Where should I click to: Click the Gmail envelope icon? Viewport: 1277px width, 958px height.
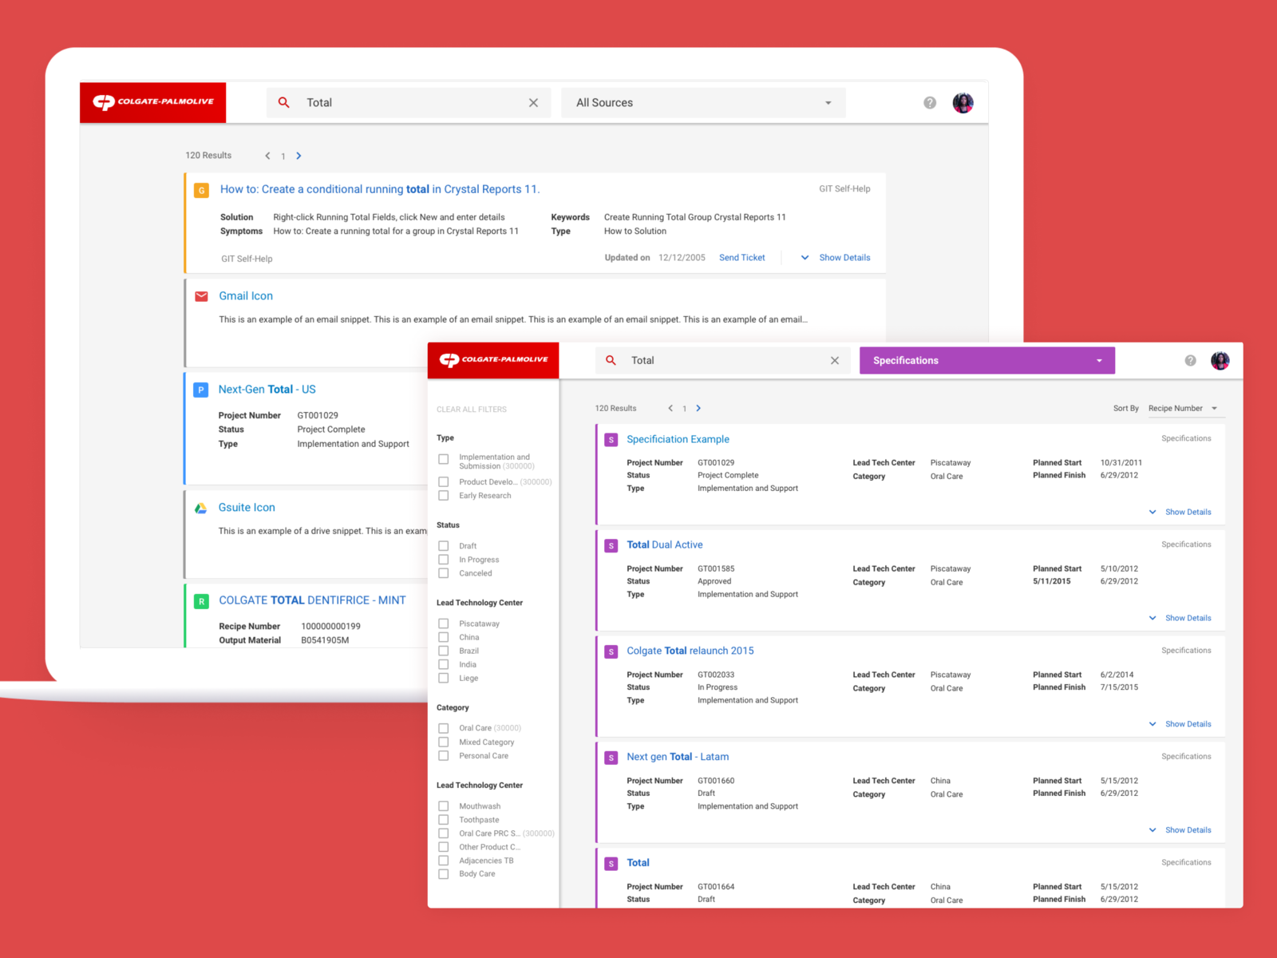pyautogui.click(x=201, y=296)
